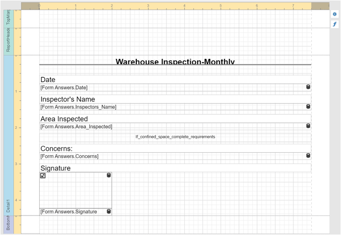The height and width of the screenshot is (235, 341).
Task: Select the Signature label
Action: (x=175, y=168)
